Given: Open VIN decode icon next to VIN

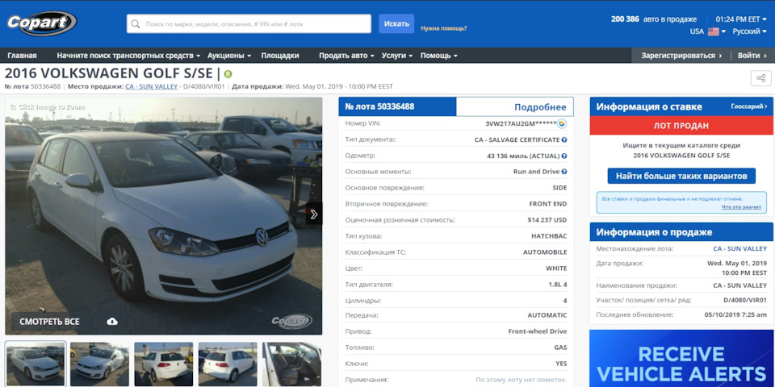Looking at the screenshot, I should (x=562, y=123).
